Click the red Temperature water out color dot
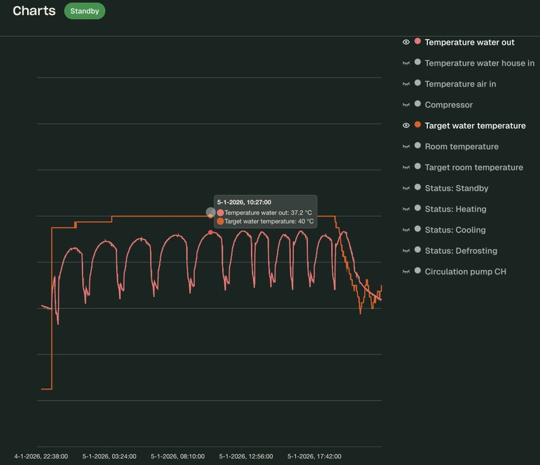Viewport: 540px width, 465px height. [x=418, y=42]
